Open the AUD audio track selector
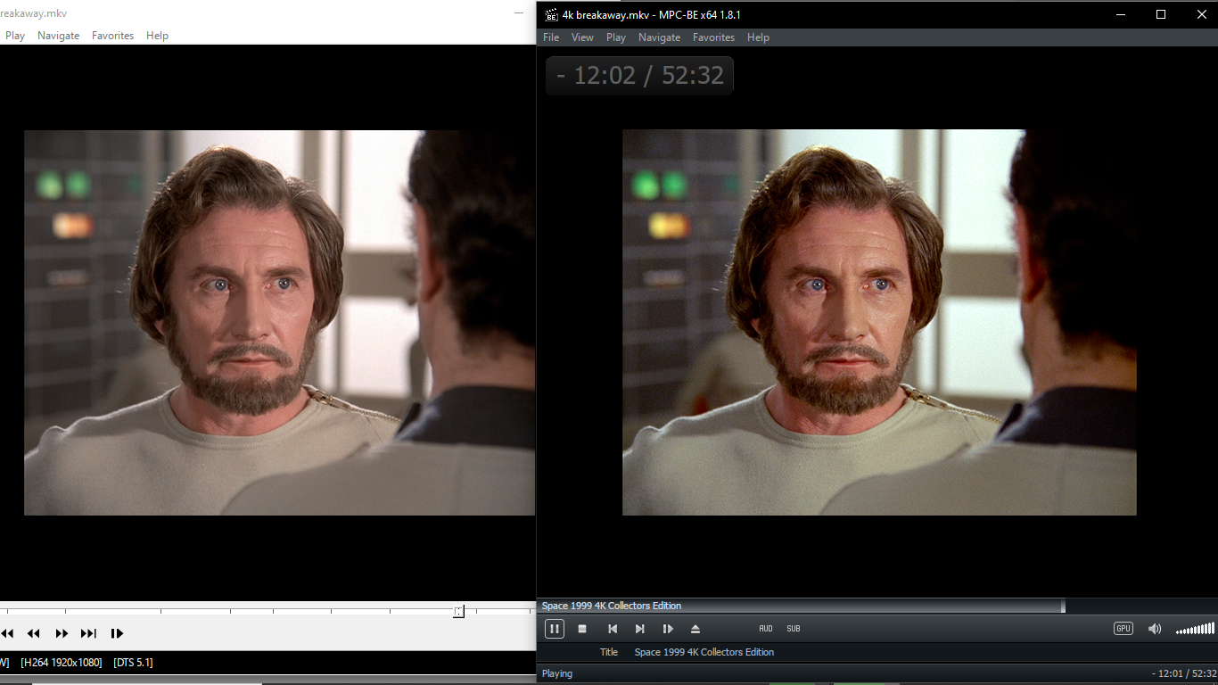Image resolution: width=1218 pixels, height=685 pixels. tap(766, 629)
